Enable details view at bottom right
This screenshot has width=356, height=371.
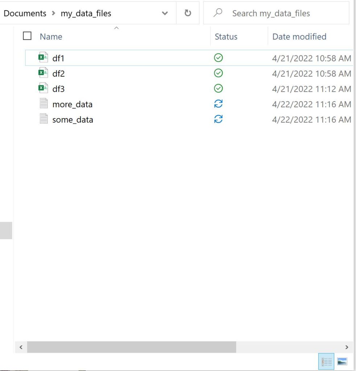pos(326,361)
